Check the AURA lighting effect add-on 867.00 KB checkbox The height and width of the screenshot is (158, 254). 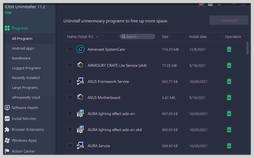pyautogui.click(x=70, y=113)
